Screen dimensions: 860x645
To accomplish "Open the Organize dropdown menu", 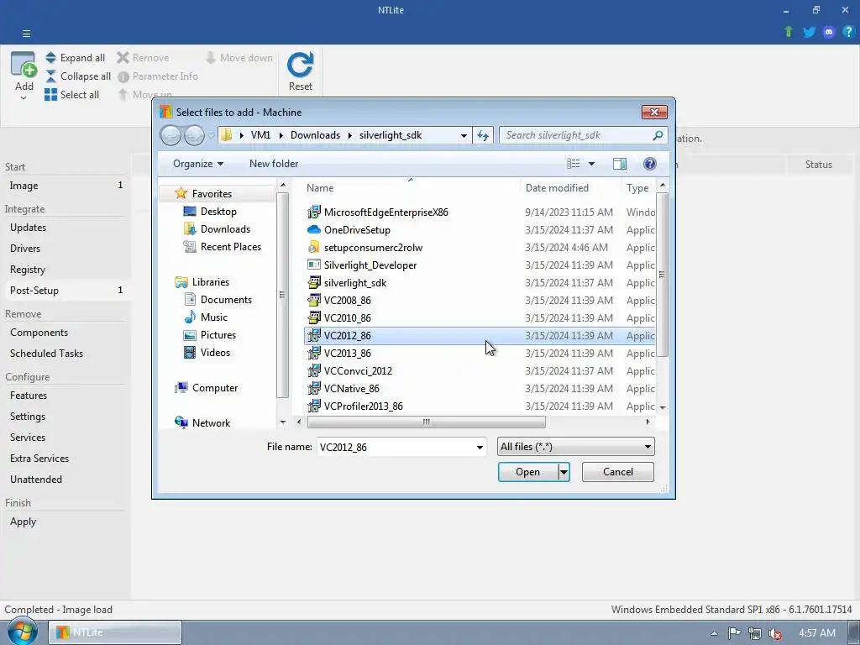I will pyautogui.click(x=198, y=164).
